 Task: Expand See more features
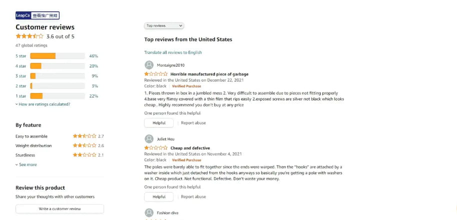26,164
